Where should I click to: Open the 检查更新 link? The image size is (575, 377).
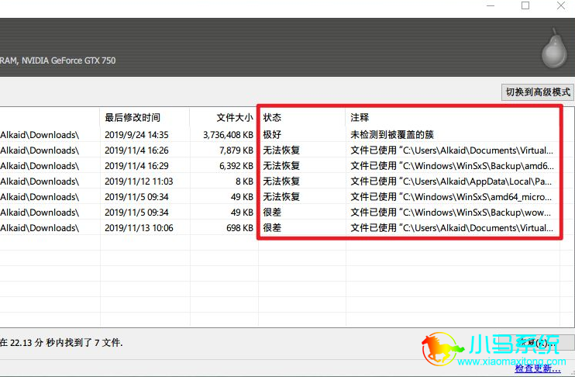tap(538, 368)
